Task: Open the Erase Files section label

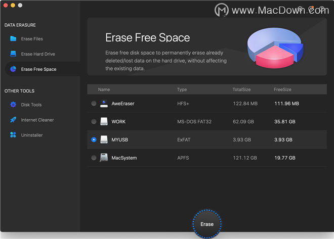Action: [32, 39]
